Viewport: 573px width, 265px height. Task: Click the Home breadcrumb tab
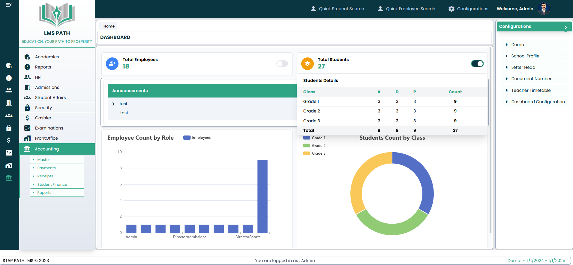tap(109, 26)
